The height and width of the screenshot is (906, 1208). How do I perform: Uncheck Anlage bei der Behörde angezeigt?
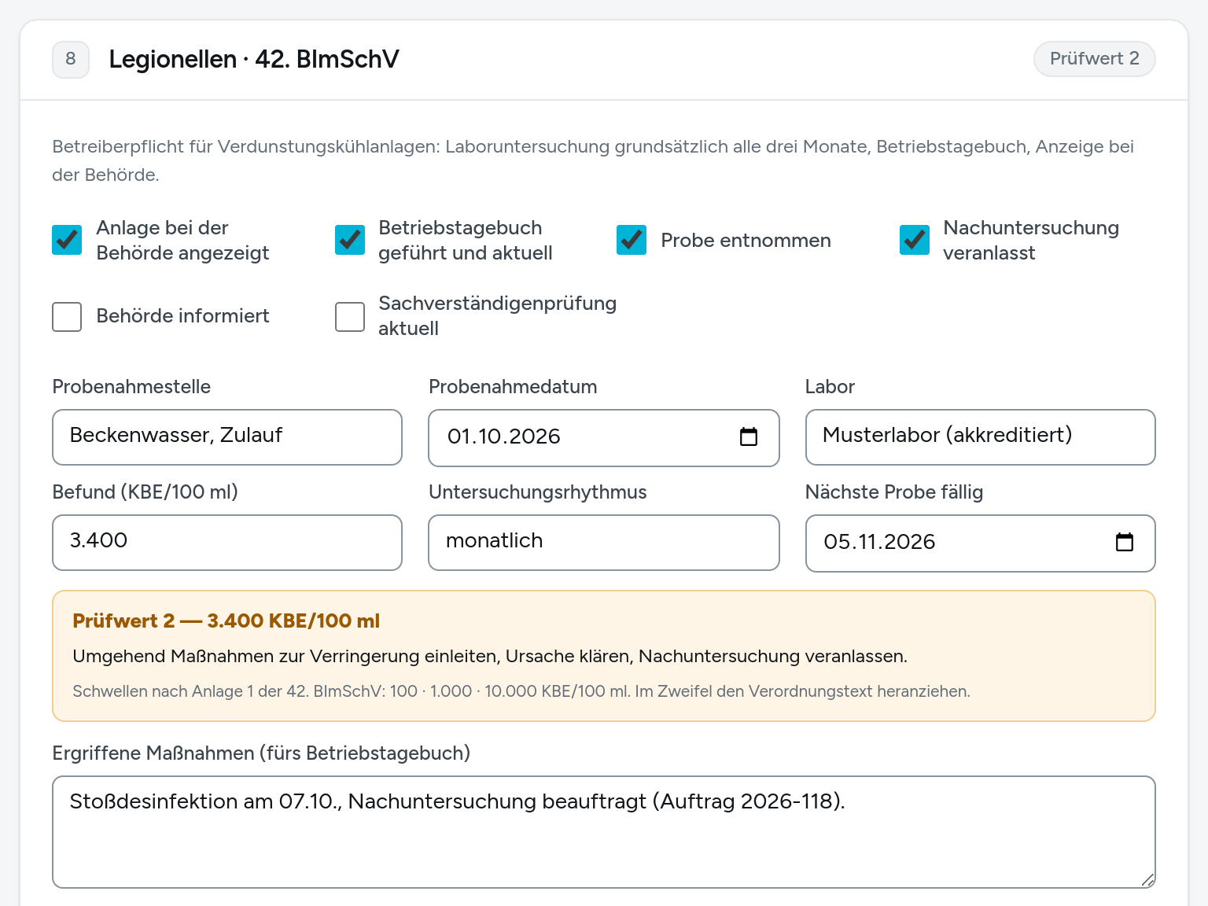(x=67, y=240)
